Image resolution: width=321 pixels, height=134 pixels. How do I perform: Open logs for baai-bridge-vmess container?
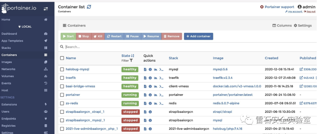(145, 86)
